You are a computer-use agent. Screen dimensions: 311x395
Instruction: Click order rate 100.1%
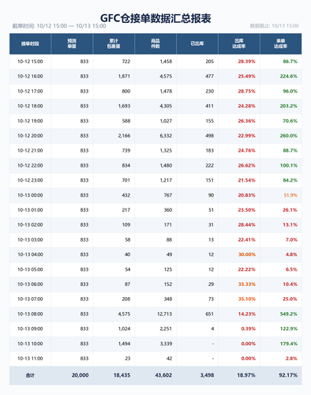click(289, 166)
